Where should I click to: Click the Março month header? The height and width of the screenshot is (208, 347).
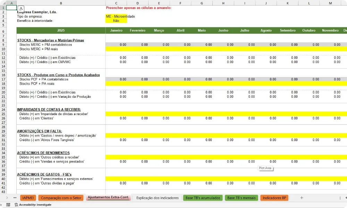click(159, 31)
